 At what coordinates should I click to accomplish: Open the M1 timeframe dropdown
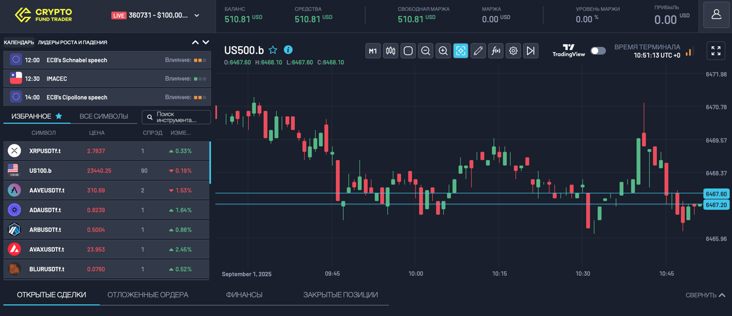pyautogui.click(x=373, y=51)
